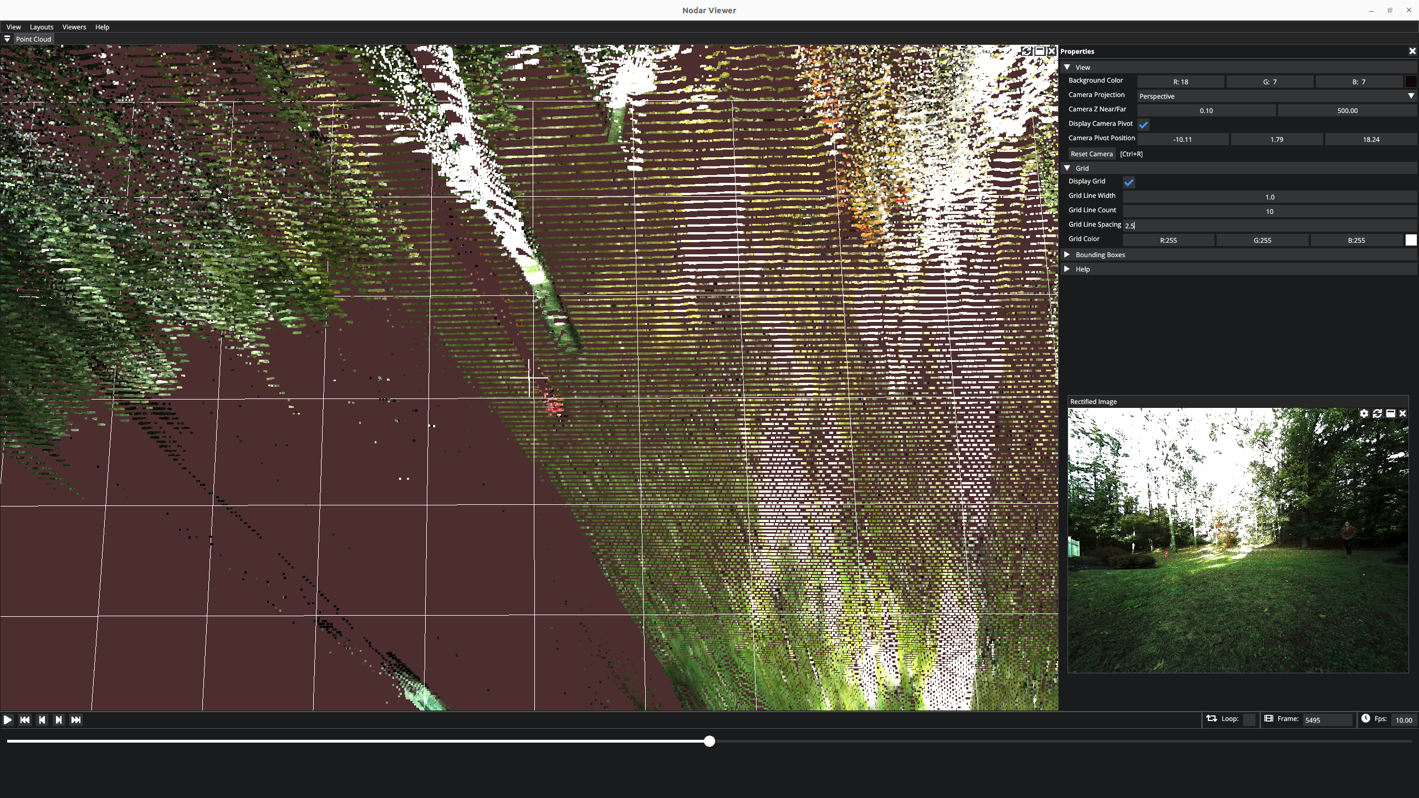Jump to the last frame

76,719
